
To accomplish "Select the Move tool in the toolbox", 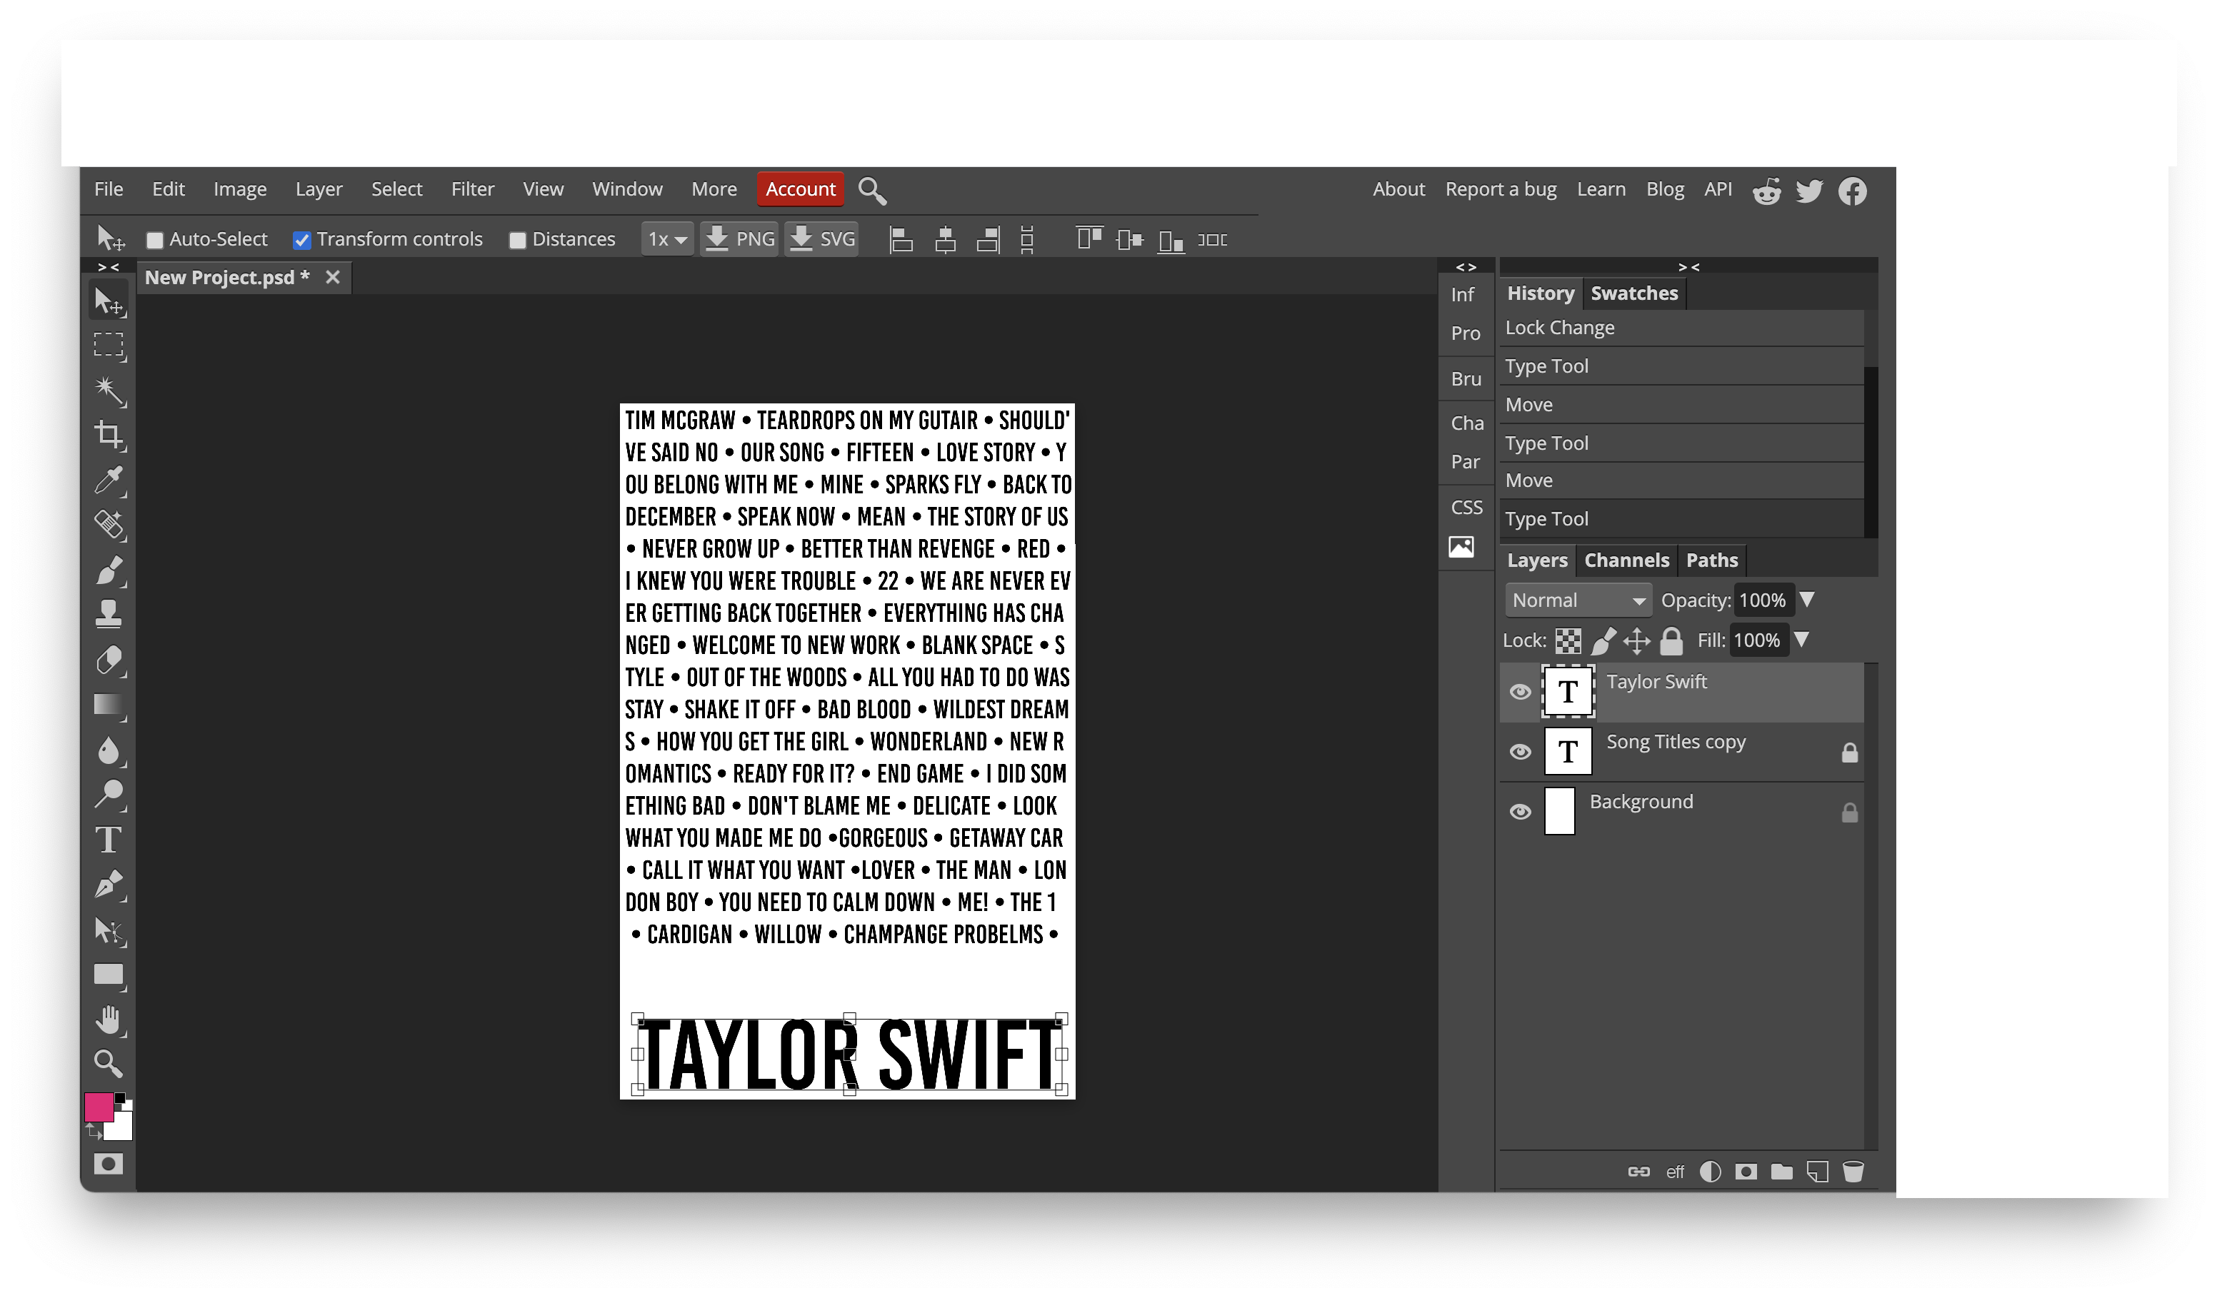I will coord(109,301).
